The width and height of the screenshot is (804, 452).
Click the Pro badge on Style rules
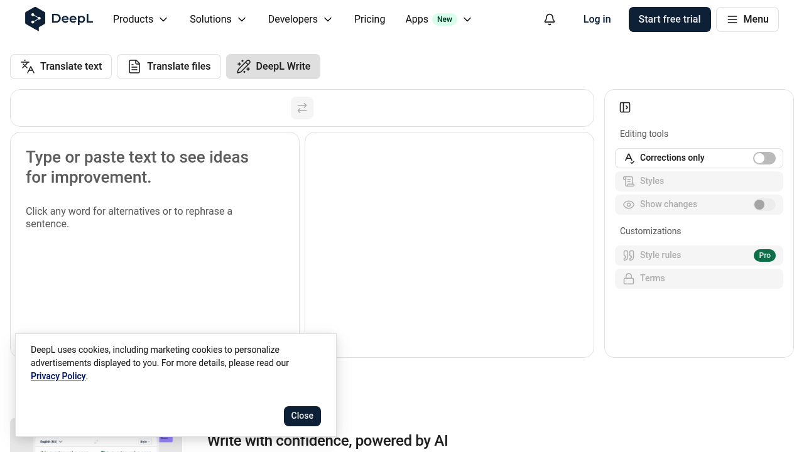pyautogui.click(x=764, y=256)
